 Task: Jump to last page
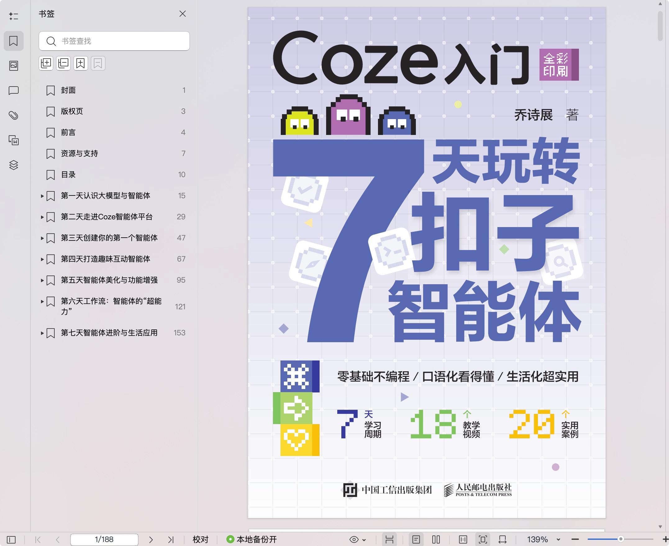(x=171, y=540)
